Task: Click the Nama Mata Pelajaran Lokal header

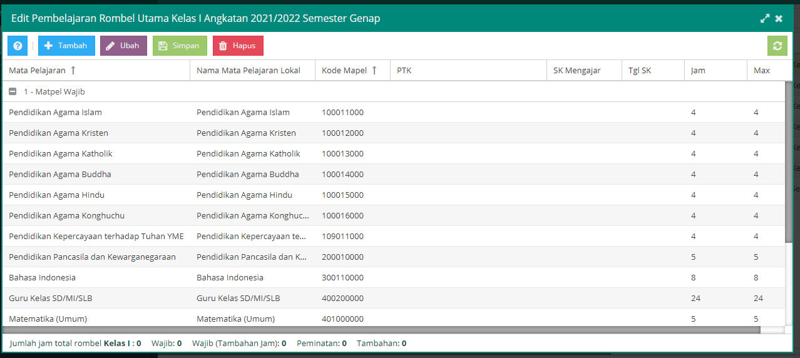Action: coord(253,70)
